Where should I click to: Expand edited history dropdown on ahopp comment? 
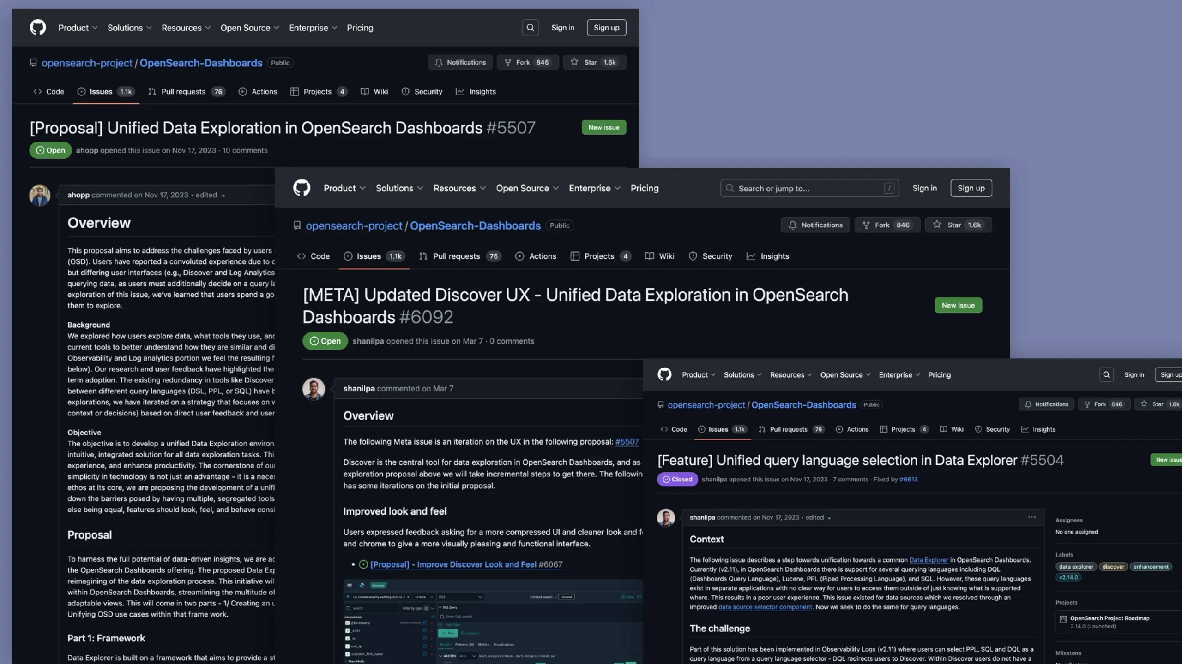click(x=211, y=195)
